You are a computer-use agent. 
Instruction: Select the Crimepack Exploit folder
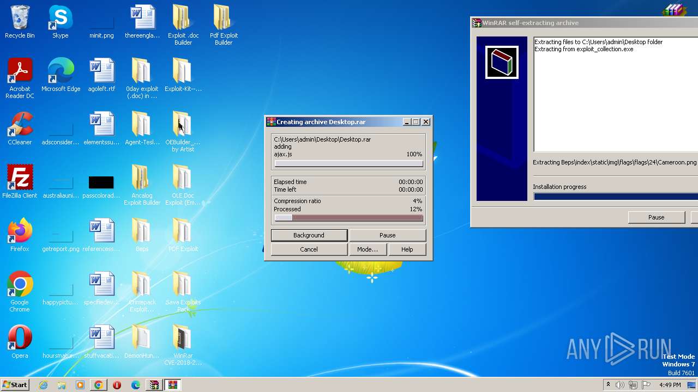(142, 292)
